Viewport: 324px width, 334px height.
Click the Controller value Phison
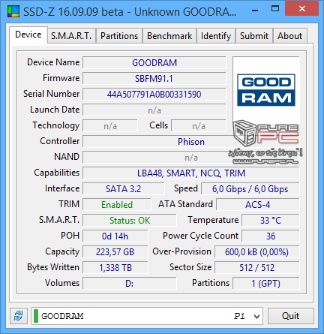191,142
